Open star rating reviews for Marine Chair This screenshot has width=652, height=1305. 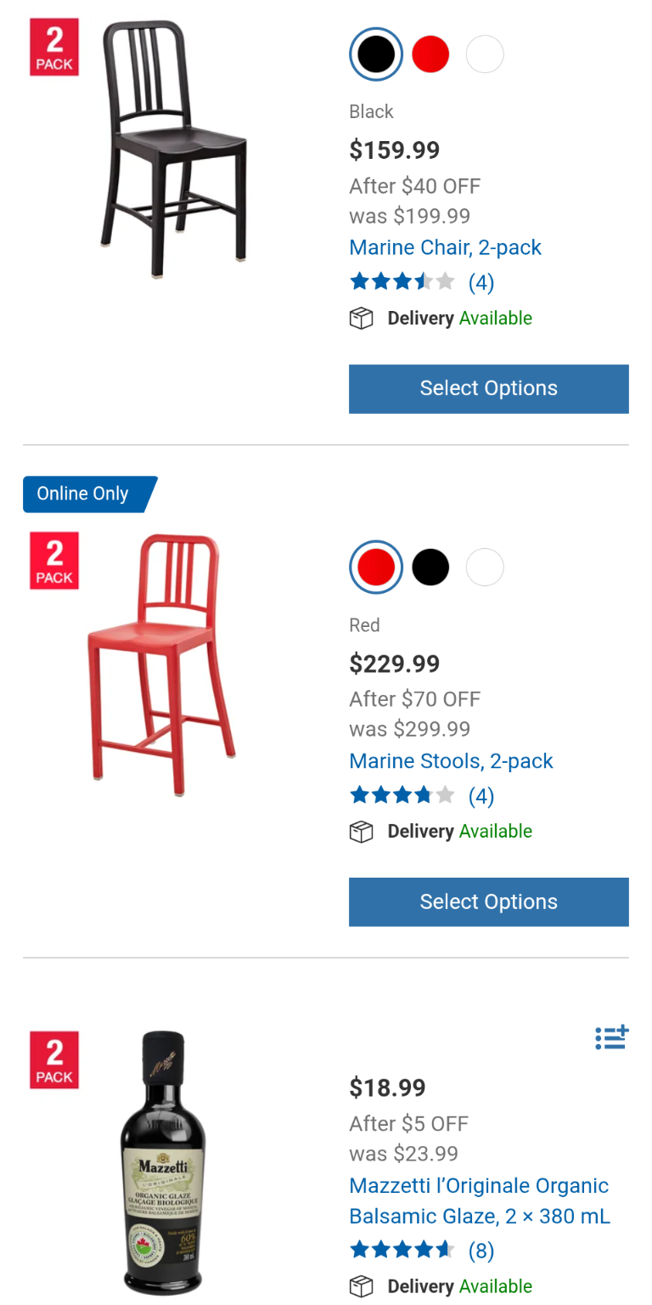coord(402,282)
